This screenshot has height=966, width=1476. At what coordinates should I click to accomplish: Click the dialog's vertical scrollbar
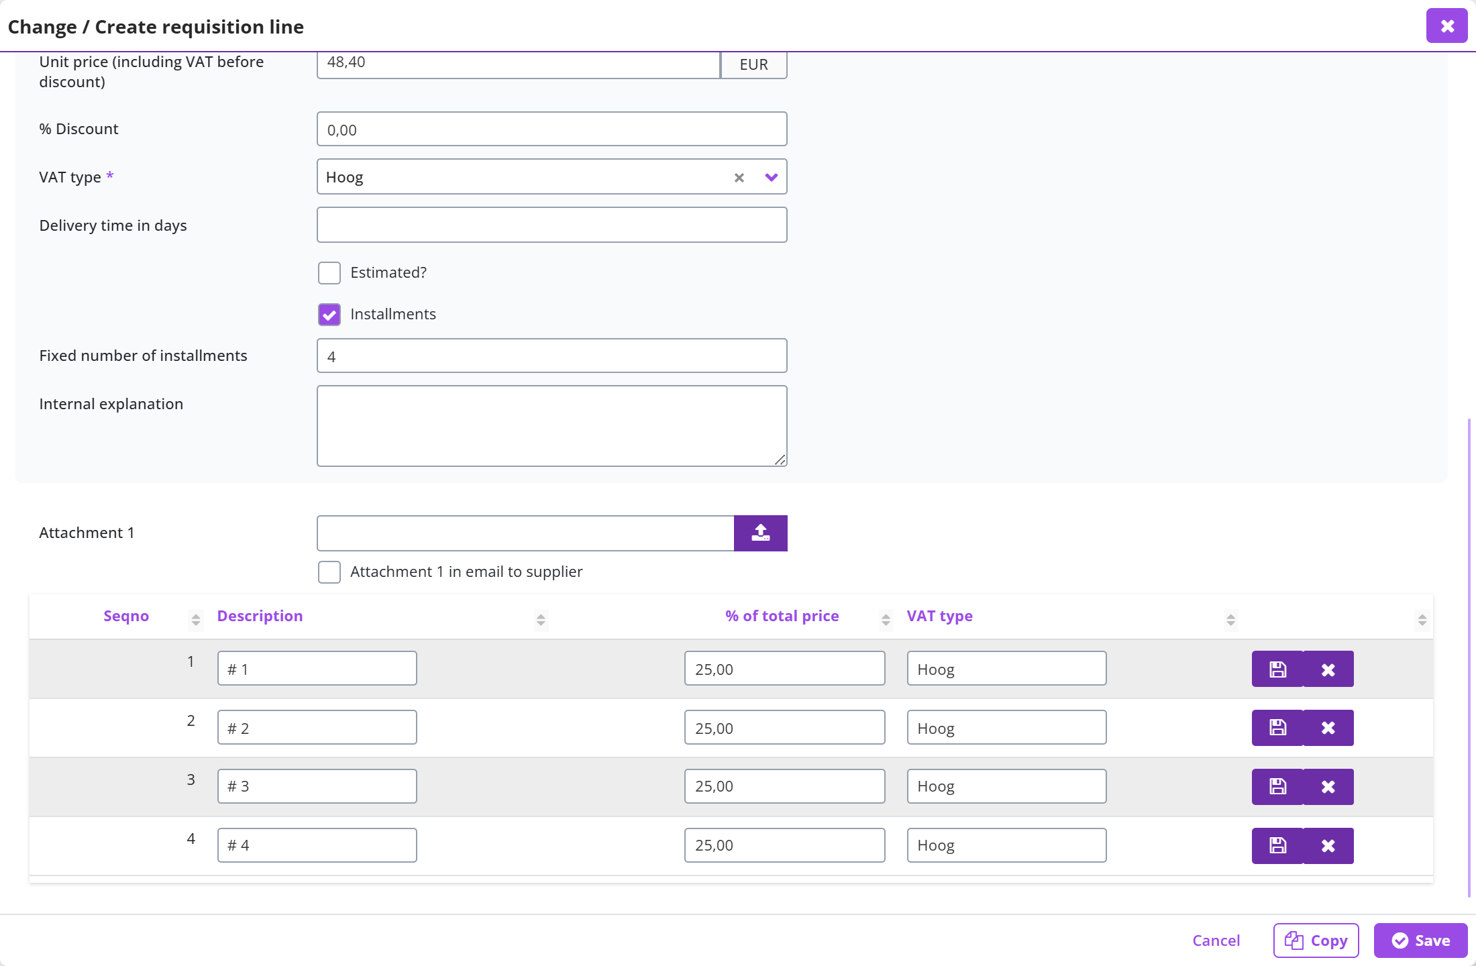click(x=1469, y=657)
